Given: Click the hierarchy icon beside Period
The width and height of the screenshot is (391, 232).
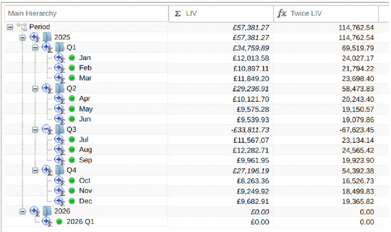Looking at the screenshot, I should click(22, 26).
